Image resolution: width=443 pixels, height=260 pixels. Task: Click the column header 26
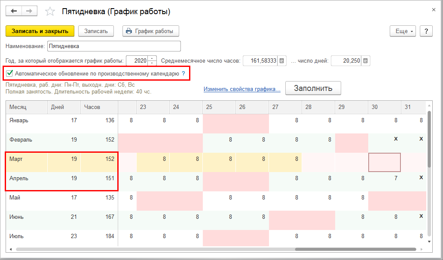[252, 107]
